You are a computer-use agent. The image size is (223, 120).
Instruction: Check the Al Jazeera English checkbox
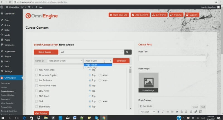[x=37, y=75]
